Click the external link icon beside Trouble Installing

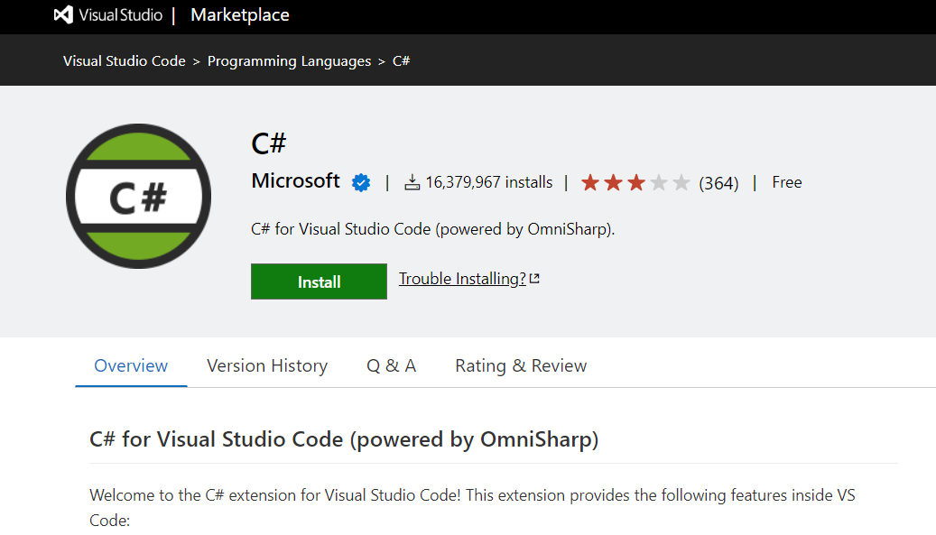pyautogui.click(x=535, y=279)
